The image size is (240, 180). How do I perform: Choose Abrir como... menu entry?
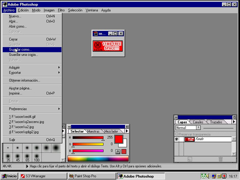click(x=32, y=26)
